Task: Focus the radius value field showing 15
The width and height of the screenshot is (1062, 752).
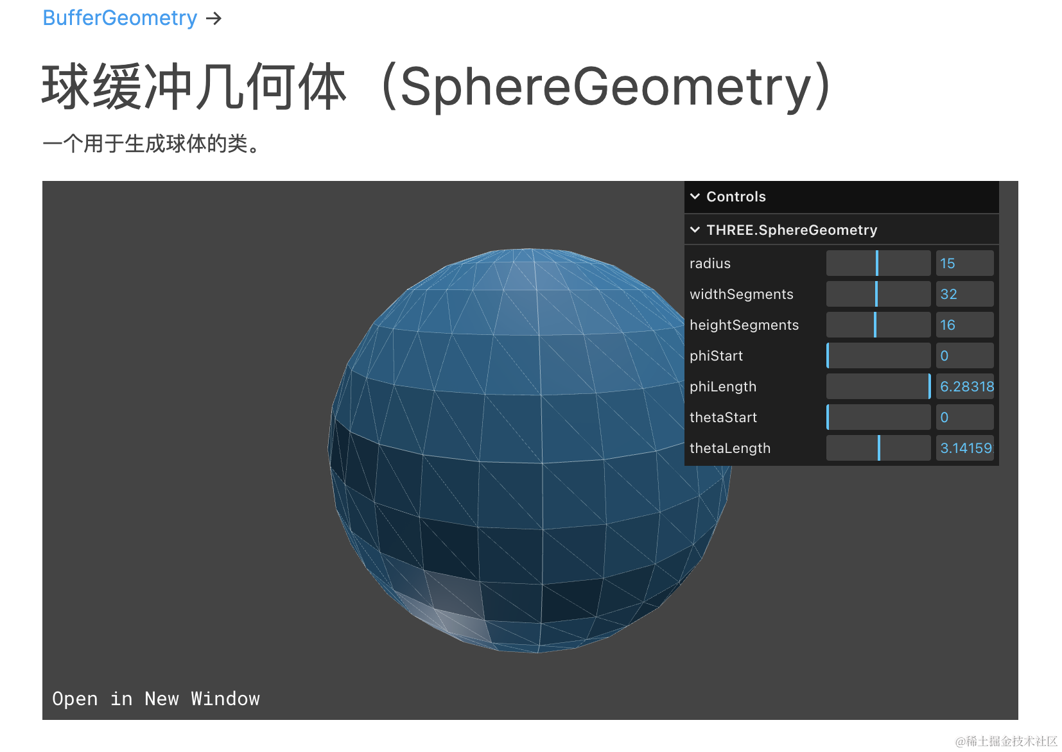Action: coord(964,263)
